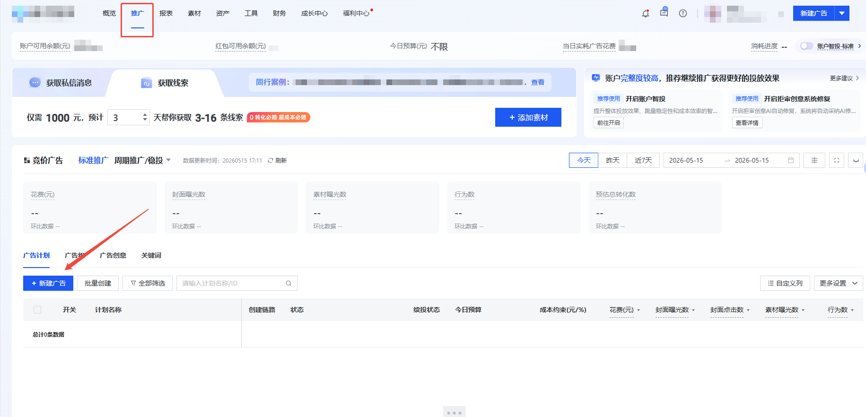Open the 花费(元) column sort arrow
The height and width of the screenshot is (417, 866).
639,310
